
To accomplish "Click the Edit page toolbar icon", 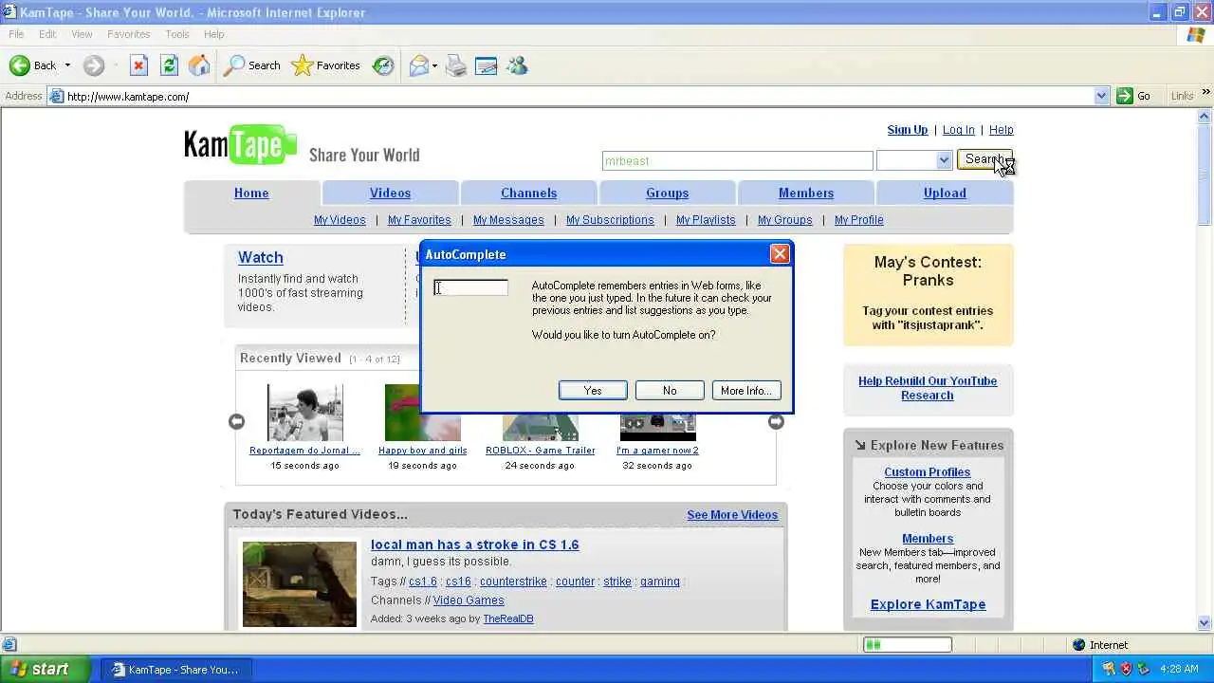I will coord(487,65).
